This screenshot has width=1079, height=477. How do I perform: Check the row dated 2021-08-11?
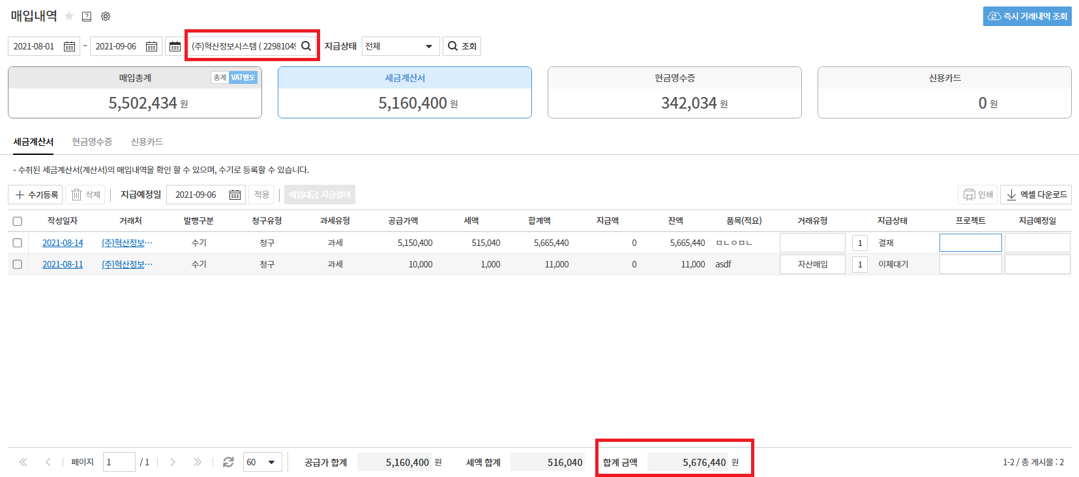pos(18,264)
